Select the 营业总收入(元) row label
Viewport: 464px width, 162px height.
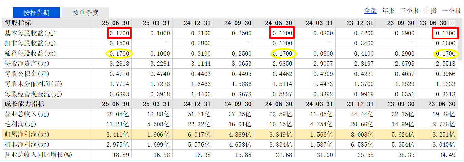coord(27,114)
